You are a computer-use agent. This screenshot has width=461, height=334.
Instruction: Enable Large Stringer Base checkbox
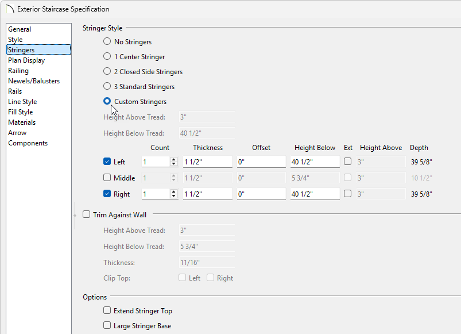107,326
